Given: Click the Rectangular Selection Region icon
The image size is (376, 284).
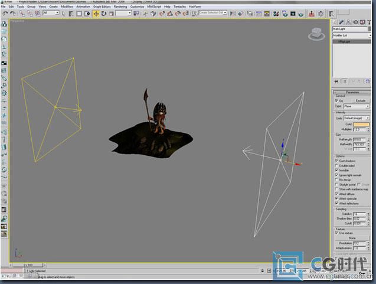Looking at the screenshot, I should pos(79,14).
